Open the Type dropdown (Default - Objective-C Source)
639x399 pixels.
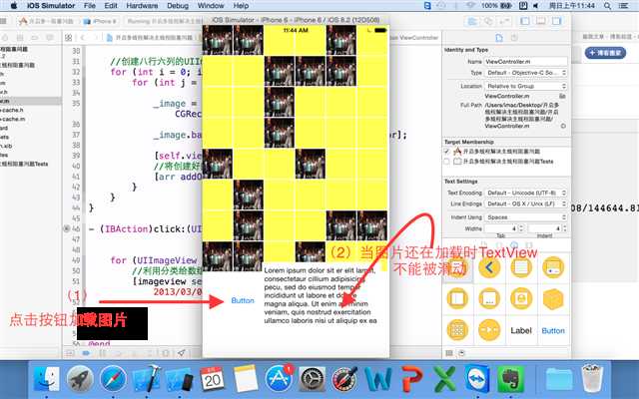pos(526,73)
